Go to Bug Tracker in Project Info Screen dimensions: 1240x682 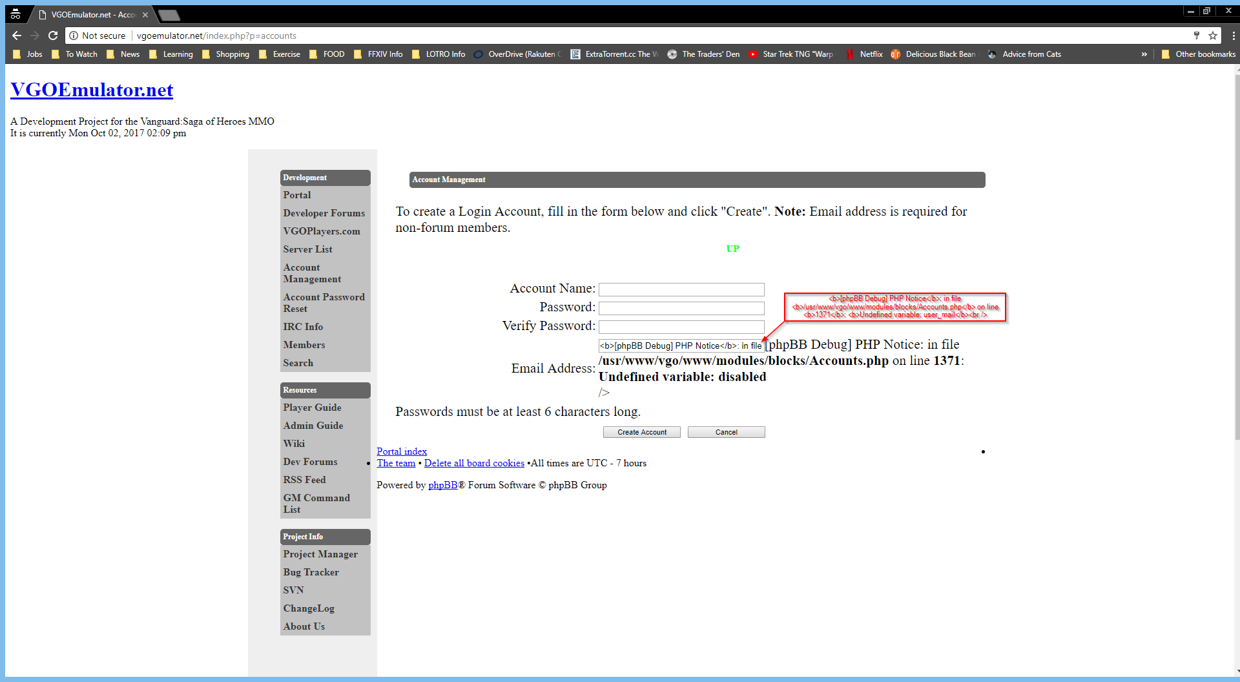click(x=311, y=572)
